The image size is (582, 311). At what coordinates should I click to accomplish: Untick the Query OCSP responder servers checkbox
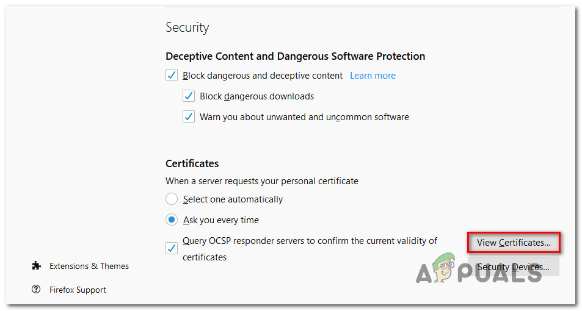tap(172, 248)
